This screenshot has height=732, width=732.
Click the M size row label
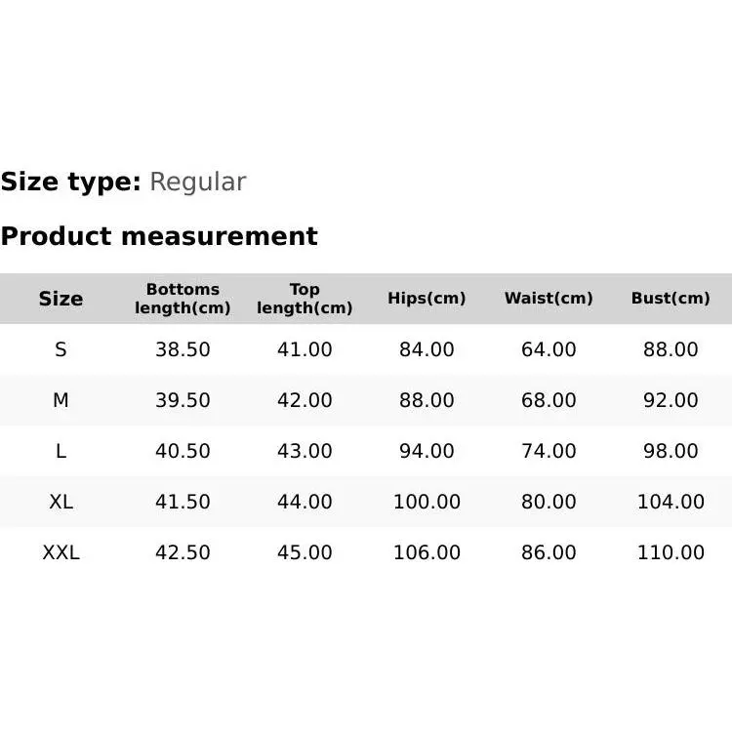click(x=61, y=400)
